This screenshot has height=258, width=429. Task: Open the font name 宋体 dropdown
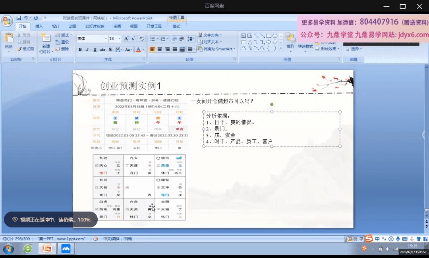(x=106, y=39)
